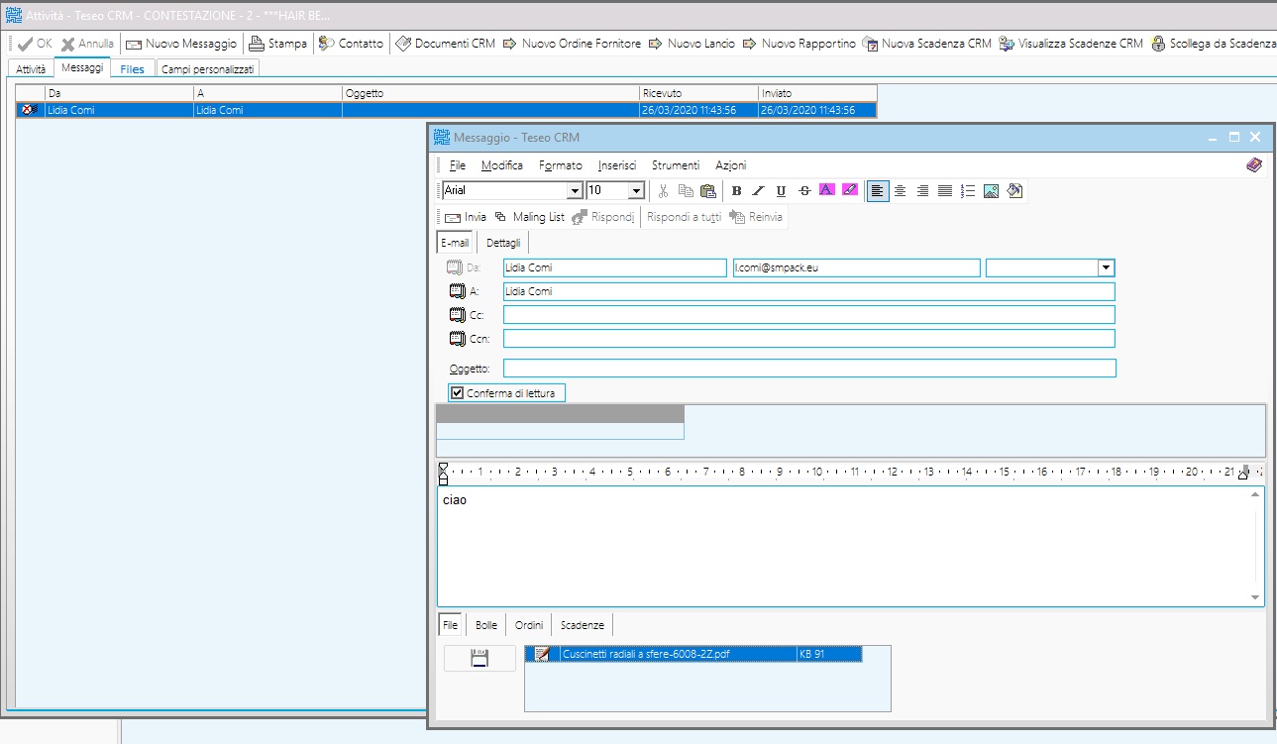Screen dimensions: 1277x744
Task: Open the Modifica menu
Action: (502, 165)
